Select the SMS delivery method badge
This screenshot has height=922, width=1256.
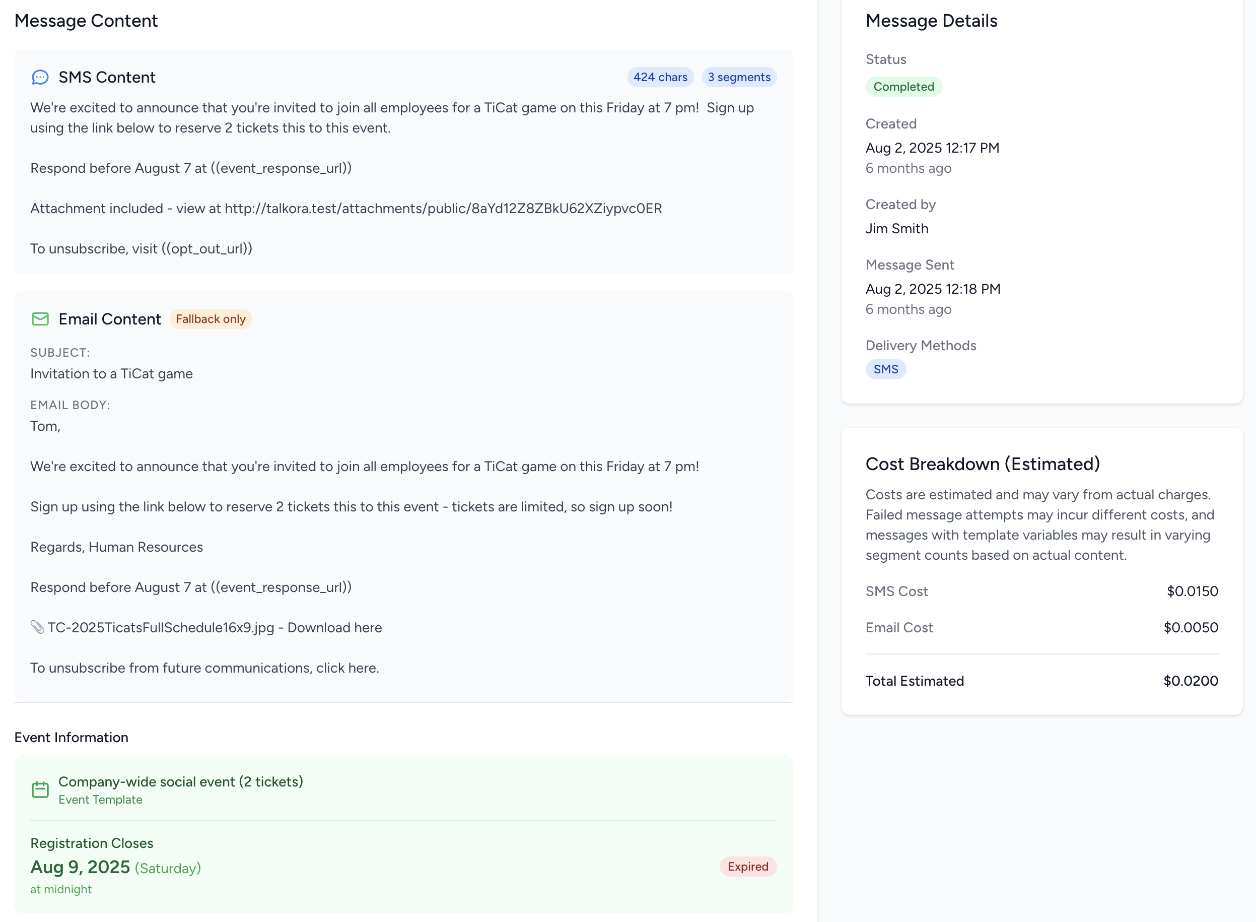[886, 369]
